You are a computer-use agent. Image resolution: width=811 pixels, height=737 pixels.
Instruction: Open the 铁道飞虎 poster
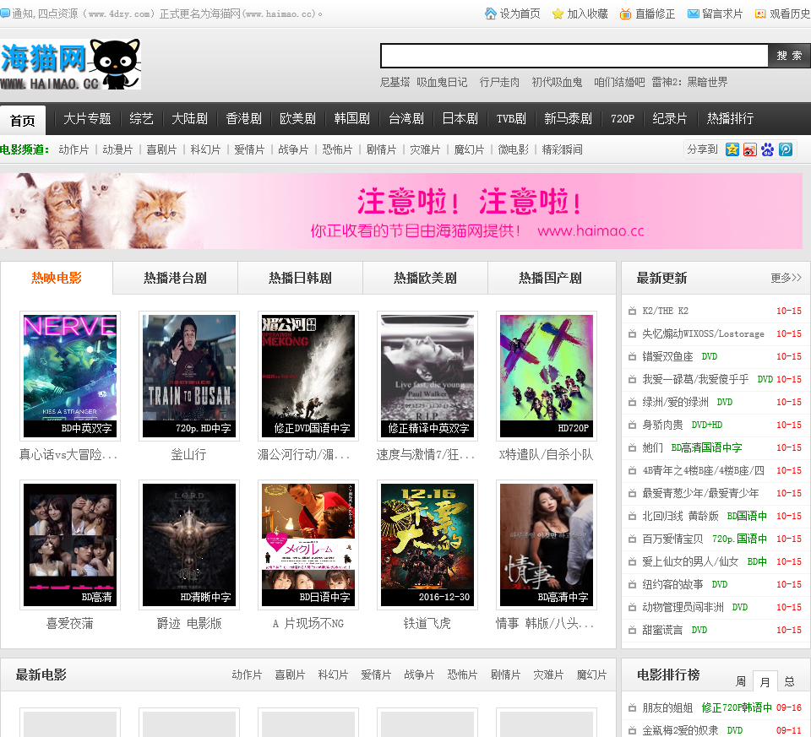point(427,545)
